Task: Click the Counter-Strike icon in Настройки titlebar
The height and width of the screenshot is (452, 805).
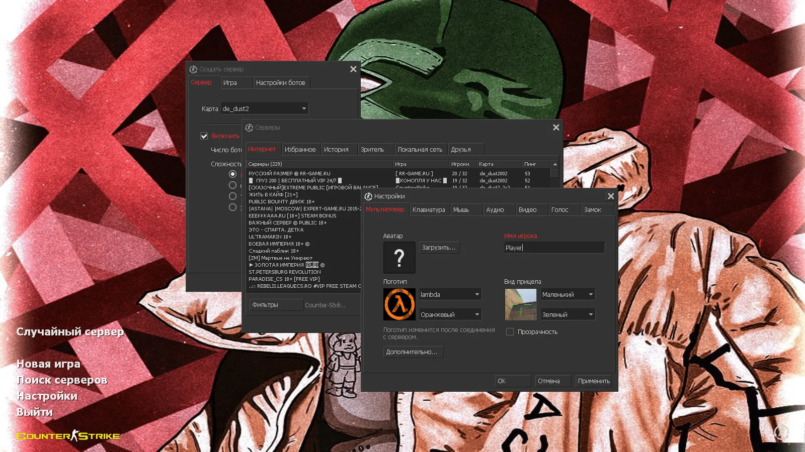Action: click(367, 196)
